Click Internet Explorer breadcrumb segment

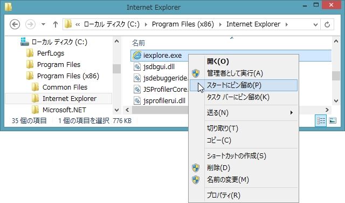coord(253,24)
